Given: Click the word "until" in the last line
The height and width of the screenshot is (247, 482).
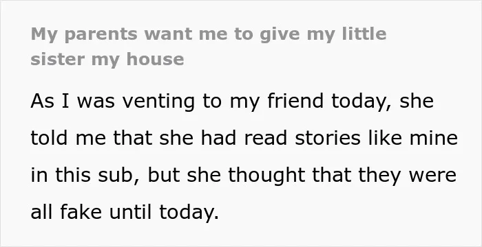Looking at the screenshot, I should pyautogui.click(x=130, y=212).
